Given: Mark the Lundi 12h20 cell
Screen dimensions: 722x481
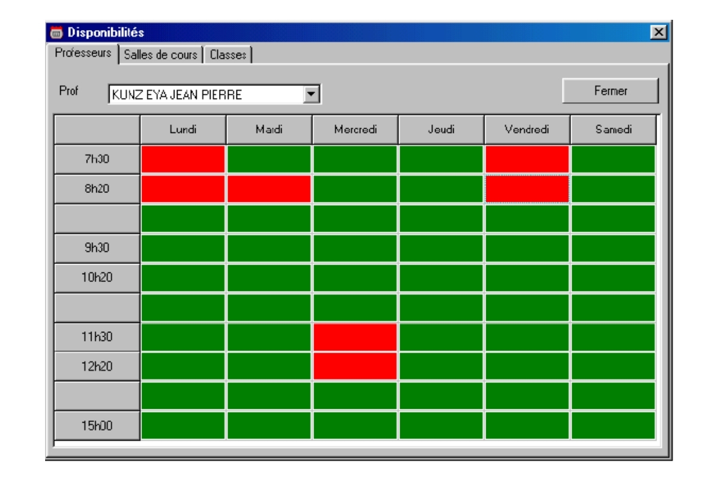Looking at the screenshot, I should (183, 366).
